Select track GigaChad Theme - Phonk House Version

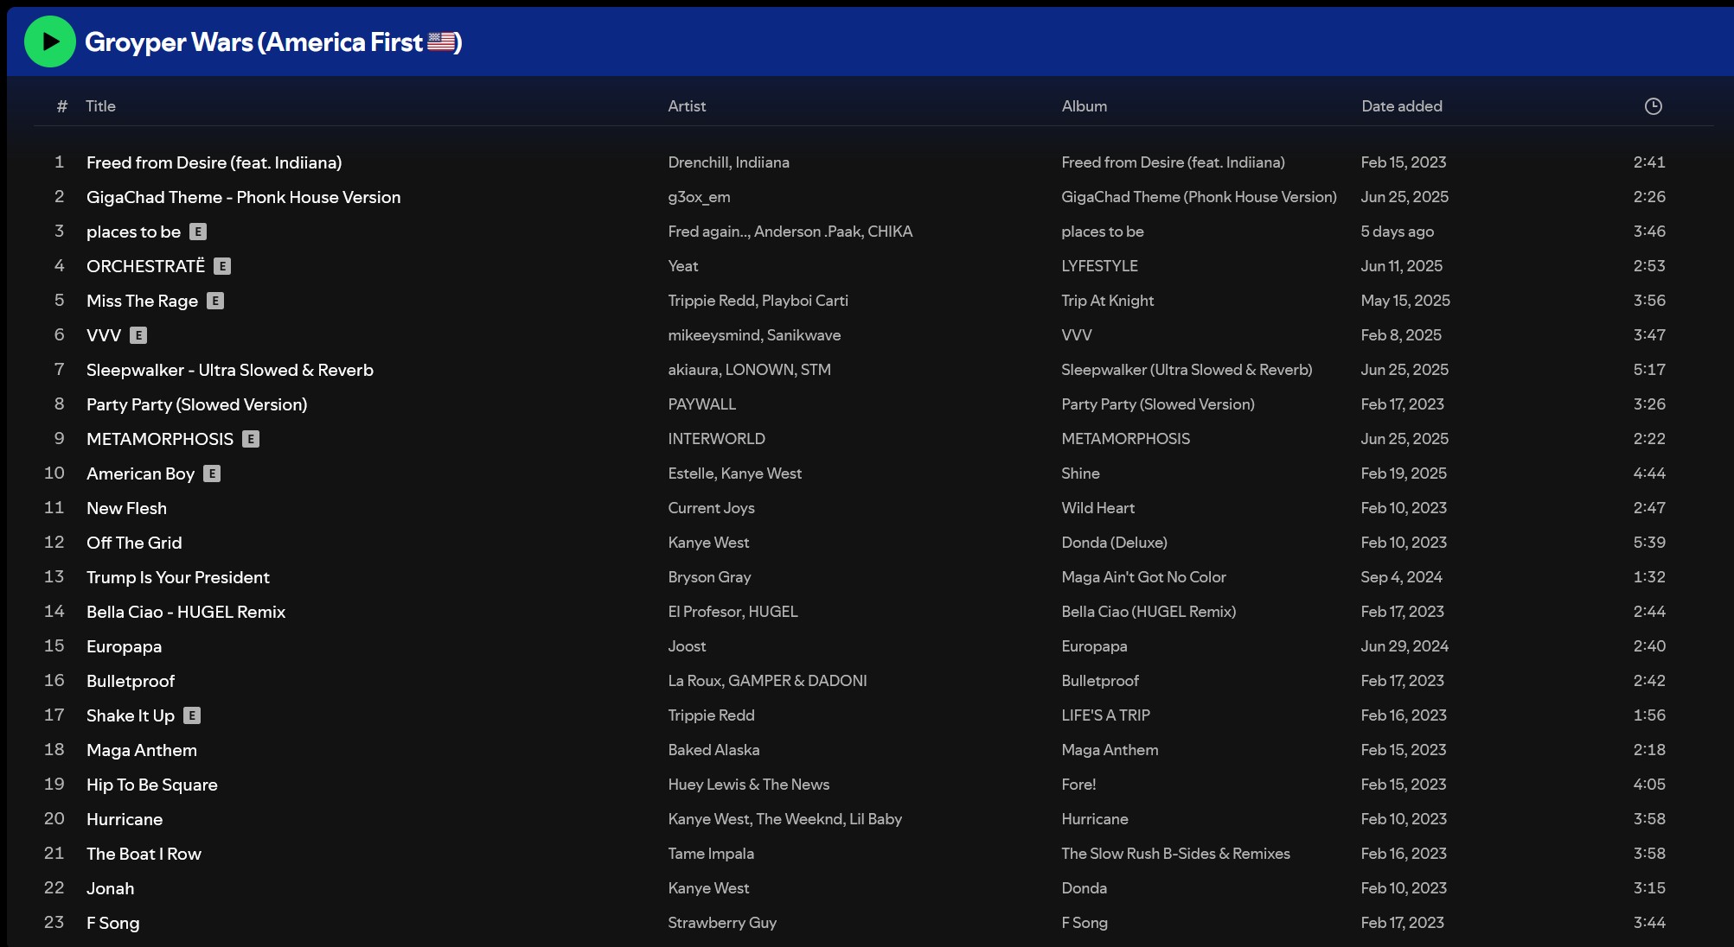pos(244,197)
